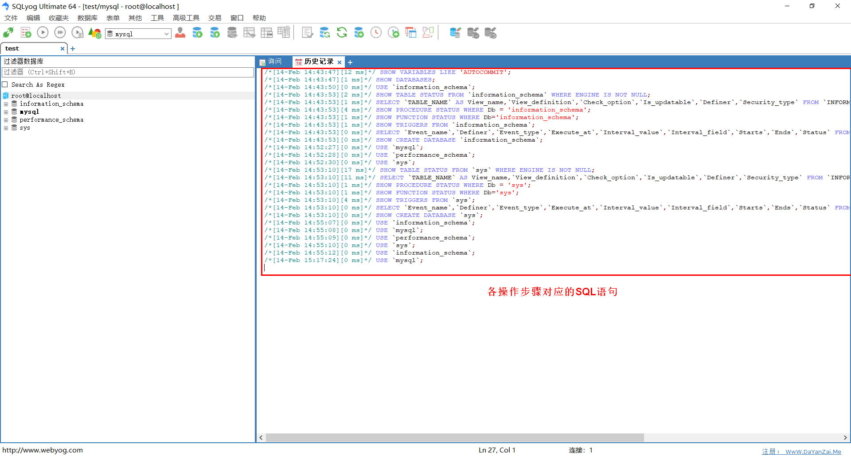This screenshot has width=851, height=456.
Task: Click the execute all queries icon
Action: pyautogui.click(x=60, y=33)
